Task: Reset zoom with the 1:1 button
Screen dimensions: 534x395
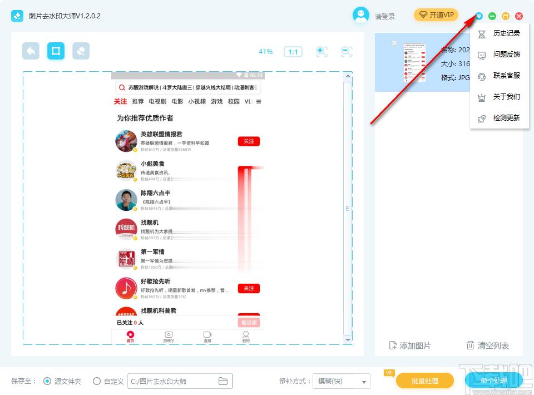Action: pyautogui.click(x=293, y=52)
